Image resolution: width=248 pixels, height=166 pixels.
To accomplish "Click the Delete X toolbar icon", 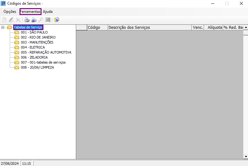I will point(18,20).
